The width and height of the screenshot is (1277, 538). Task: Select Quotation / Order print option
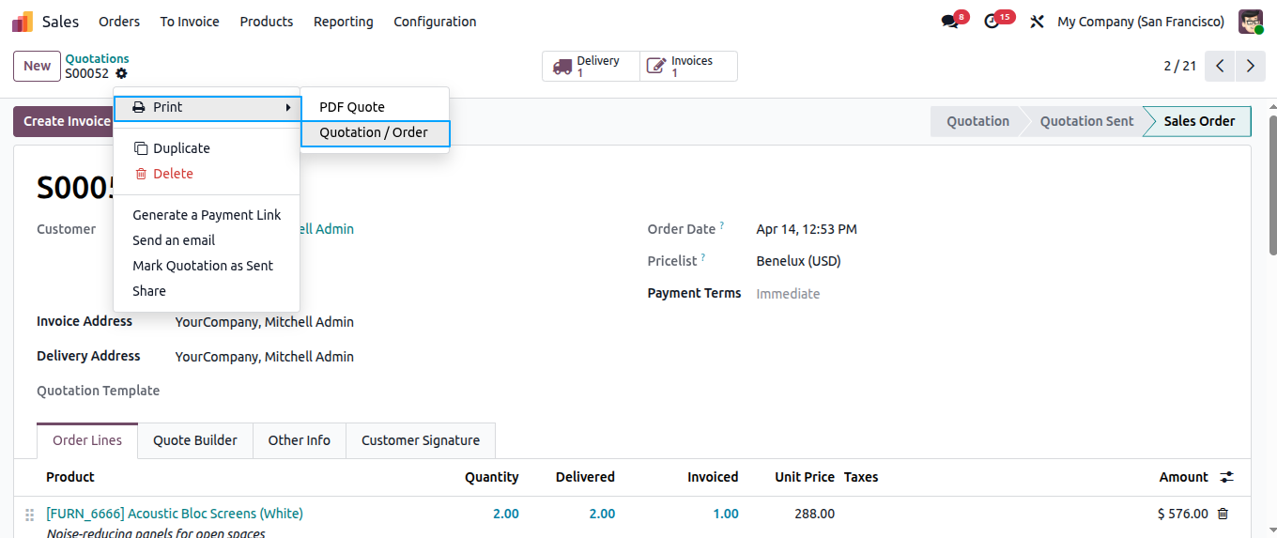(375, 132)
